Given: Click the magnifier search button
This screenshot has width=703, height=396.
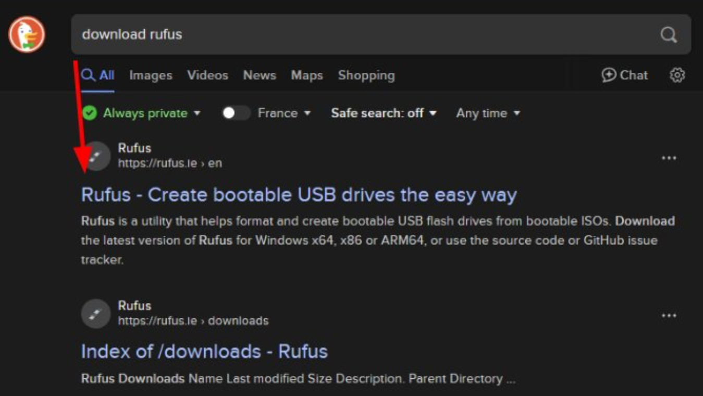Looking at the screenshot, I should coord(669,35).
